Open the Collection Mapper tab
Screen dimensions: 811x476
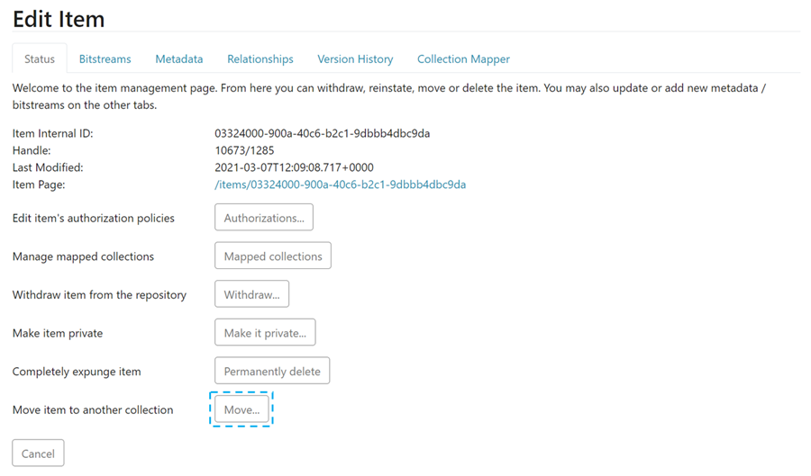[463, 58]
